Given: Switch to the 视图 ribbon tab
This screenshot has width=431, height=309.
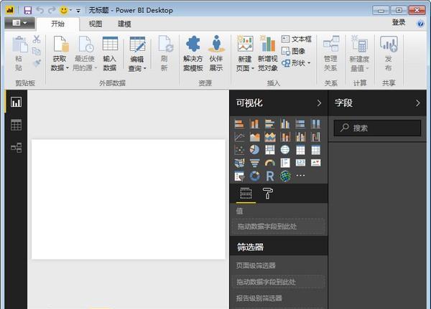Looking at the screenshot, I should tap(96, 24).
